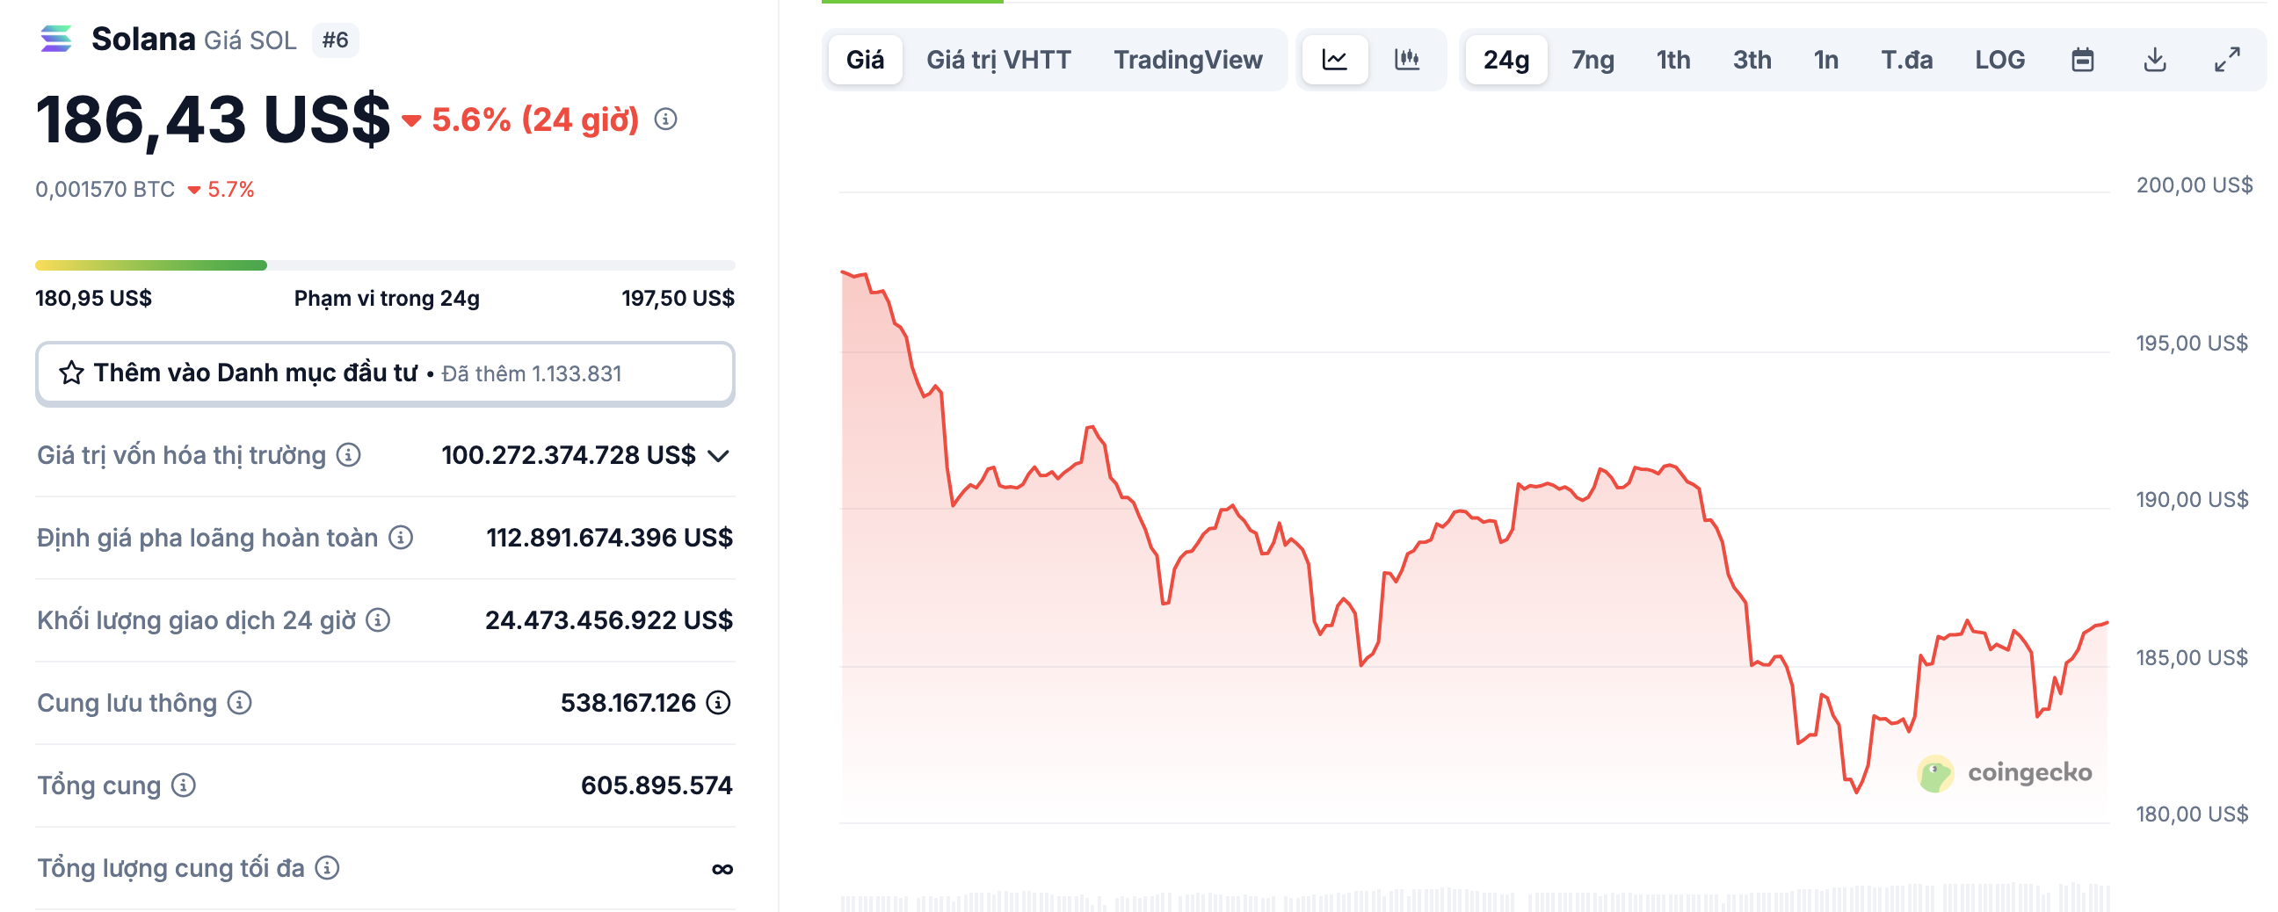Screen dimensions: 2278x912
Task: Click info icon beside 24-hour price change
Action: 666,119
